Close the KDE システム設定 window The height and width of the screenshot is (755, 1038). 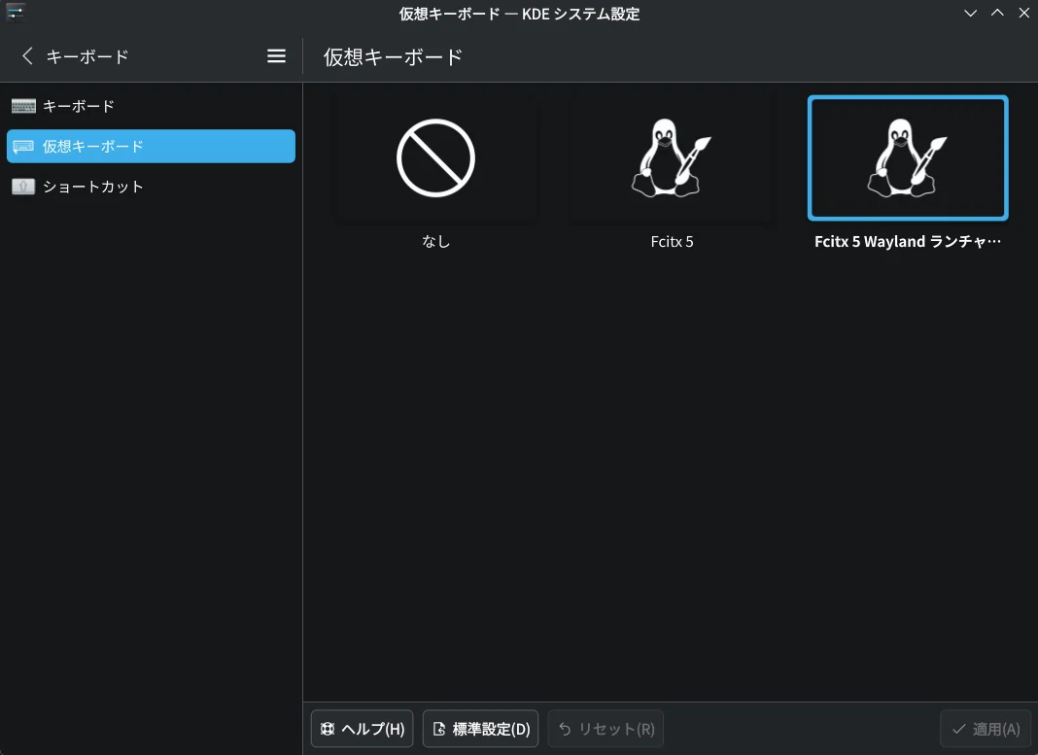[1023, 14]
